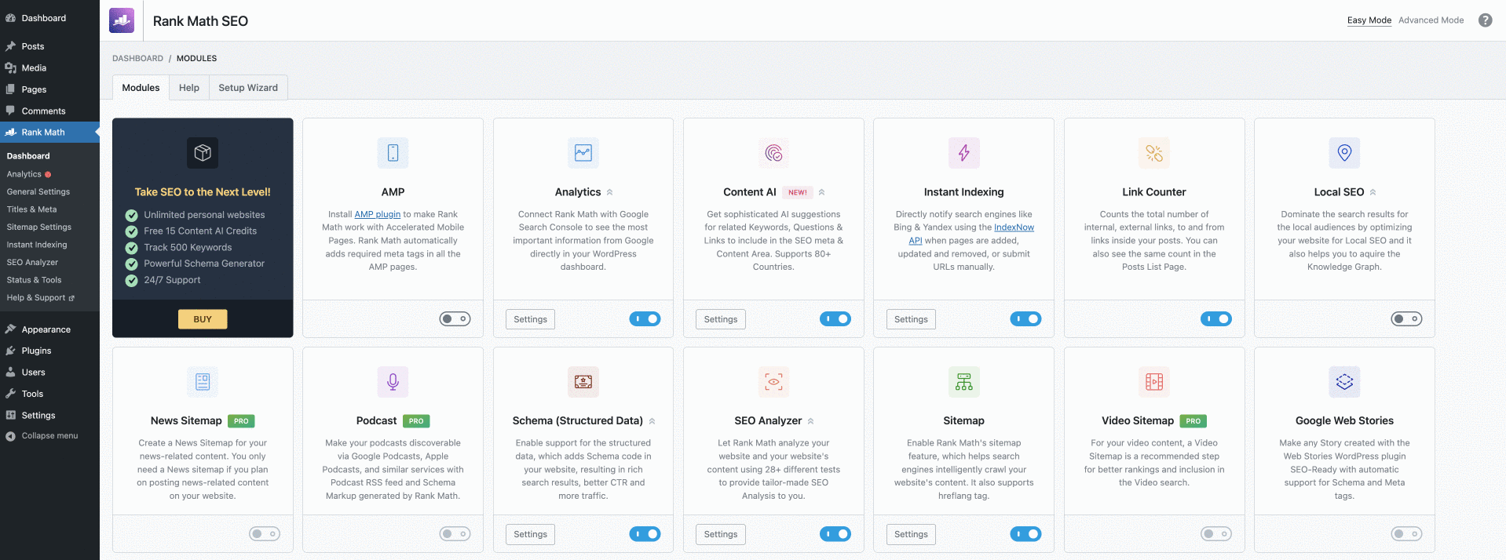1506x560 pixels.
Task: Click the Video Sitemap module icon
Action: [1154, 382]
